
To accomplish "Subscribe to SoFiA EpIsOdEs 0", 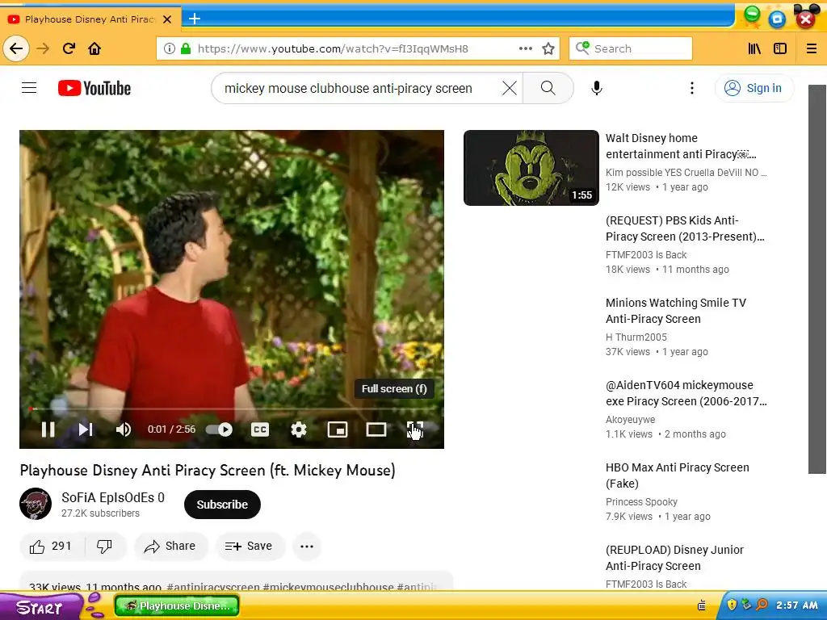I will point(222,505).
